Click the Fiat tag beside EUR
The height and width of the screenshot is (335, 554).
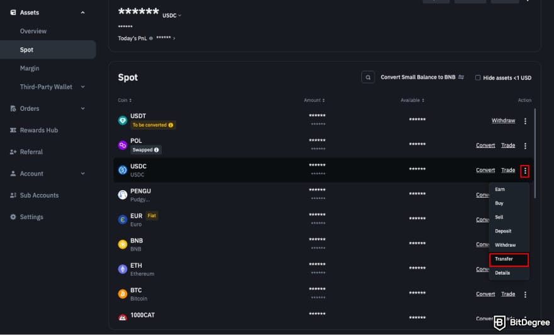152,215
